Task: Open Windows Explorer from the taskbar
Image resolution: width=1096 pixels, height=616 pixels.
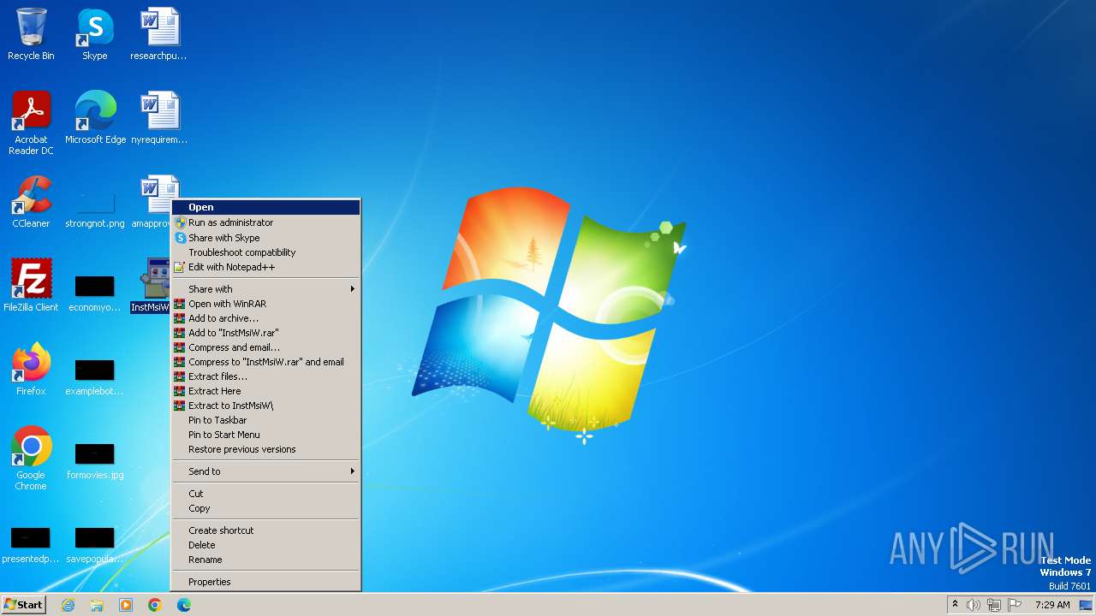Action: pyautogui.click(x=97, y=605)
